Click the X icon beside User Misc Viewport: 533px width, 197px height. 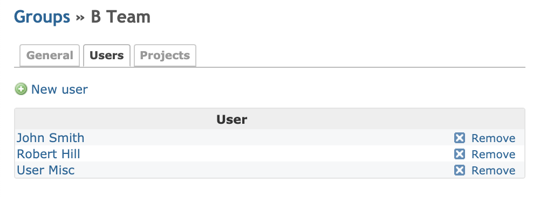(x=459, y=170)
